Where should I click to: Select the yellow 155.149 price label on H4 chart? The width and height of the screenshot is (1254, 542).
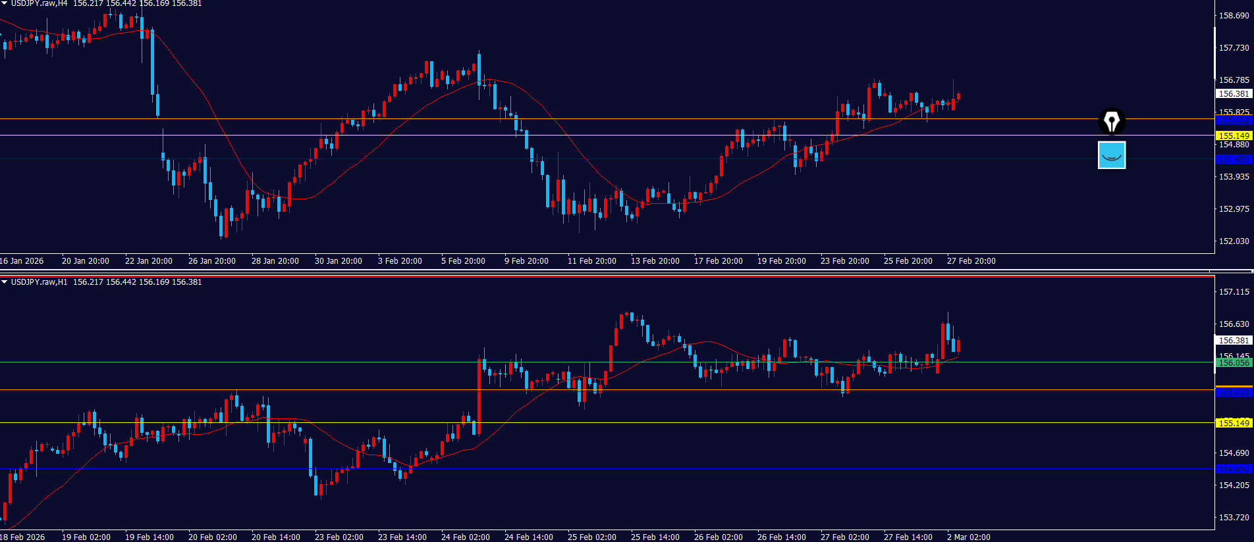pos(1234,136)
